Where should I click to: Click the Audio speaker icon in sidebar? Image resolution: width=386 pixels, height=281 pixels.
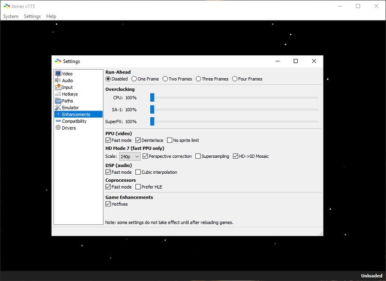coord(58,81)
